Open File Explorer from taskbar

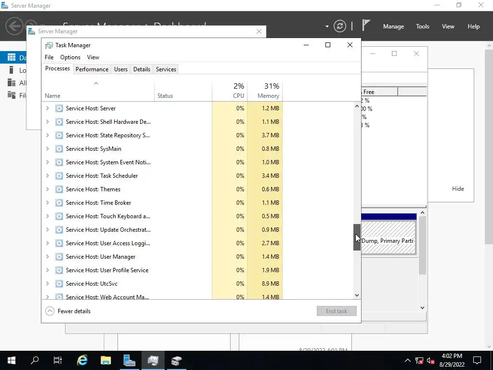click(105, 360)
